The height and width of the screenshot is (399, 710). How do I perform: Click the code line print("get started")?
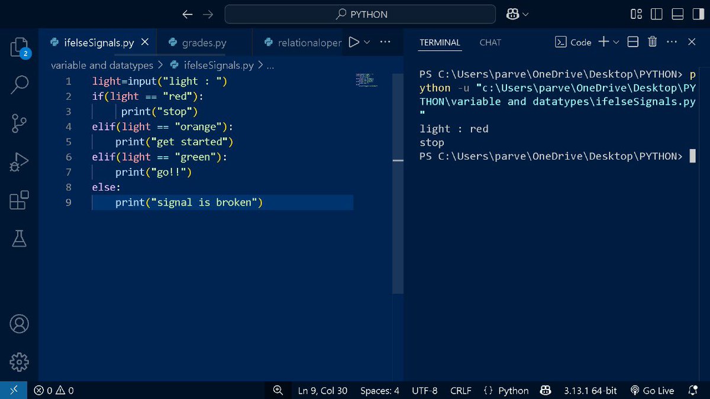pos(175,142)
